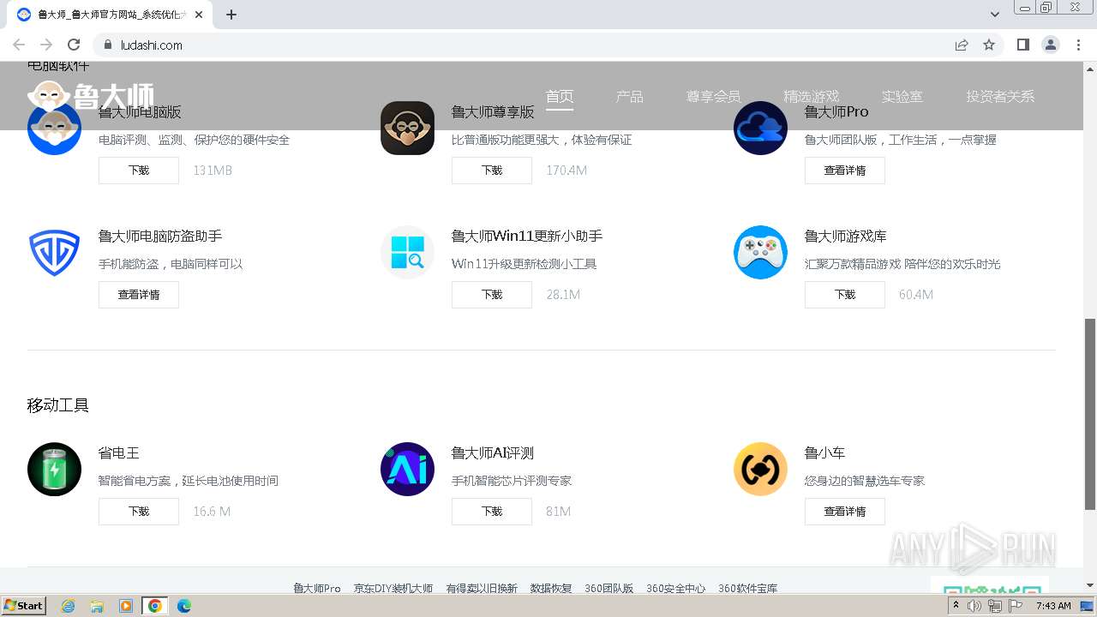
Task: Click the 鲁大师电脑防盗助手 title text
Action: point(160,236)
